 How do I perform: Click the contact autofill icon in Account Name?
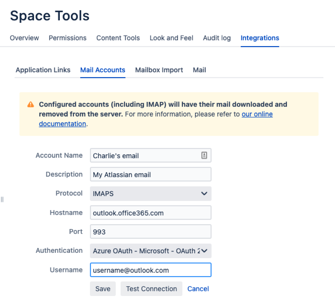[x=204, y=155]
